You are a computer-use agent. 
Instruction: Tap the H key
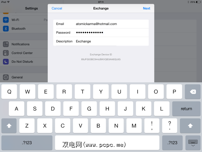[107, 109]
